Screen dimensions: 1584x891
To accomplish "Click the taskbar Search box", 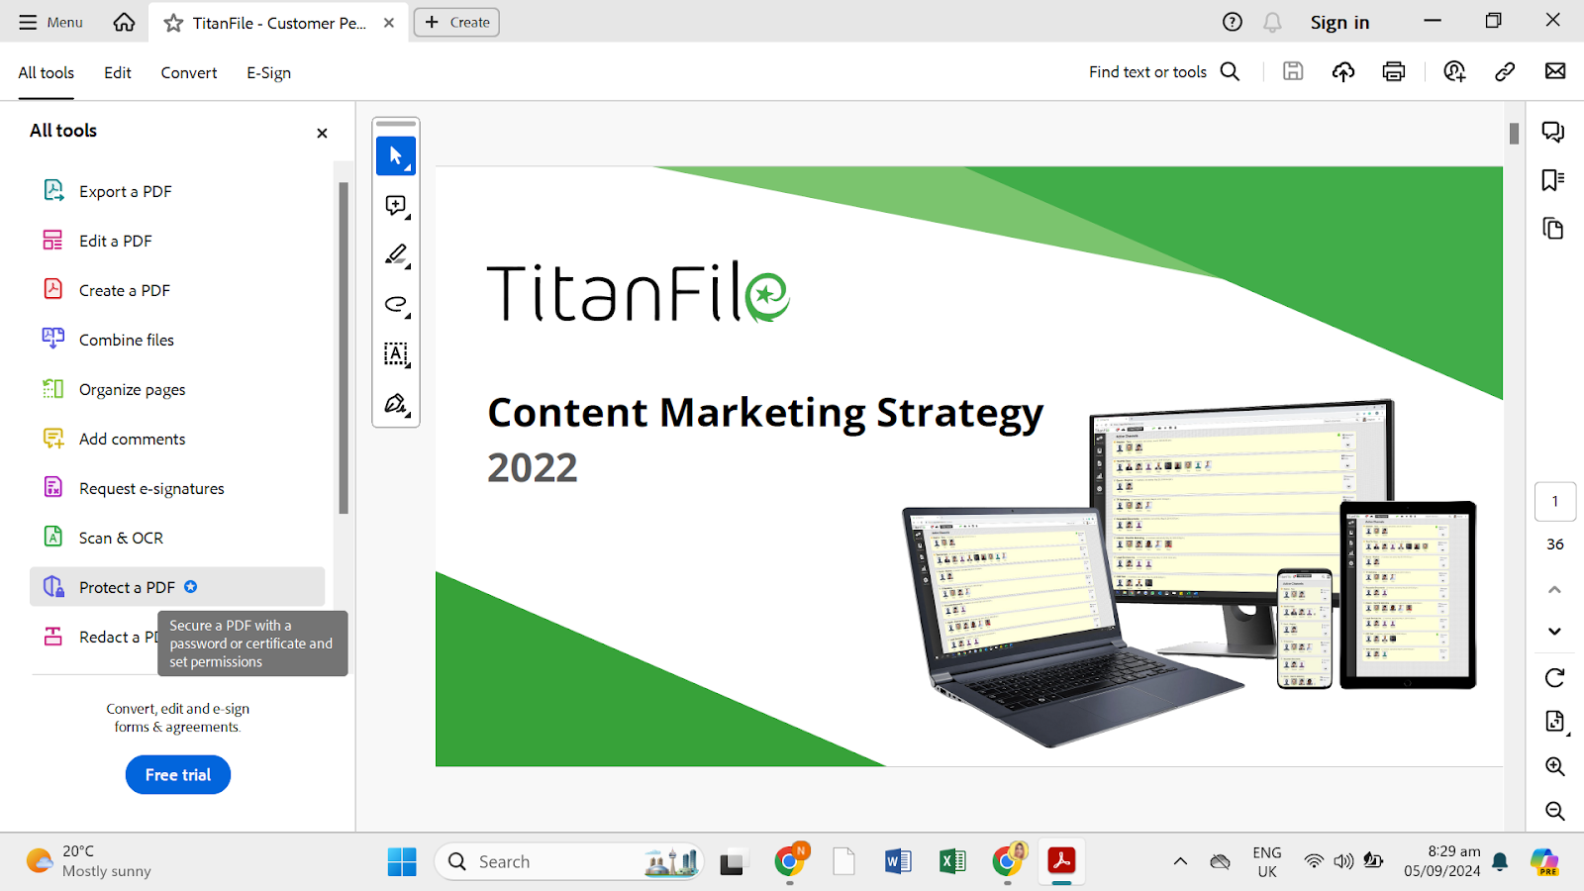I will pyautogui.click(x=568, y=861).
